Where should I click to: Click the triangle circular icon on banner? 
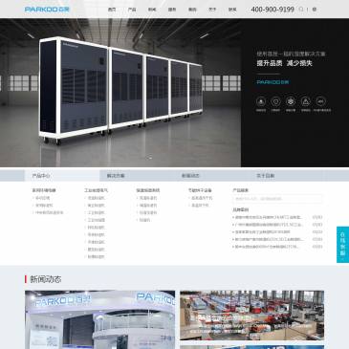pos(305,101)
